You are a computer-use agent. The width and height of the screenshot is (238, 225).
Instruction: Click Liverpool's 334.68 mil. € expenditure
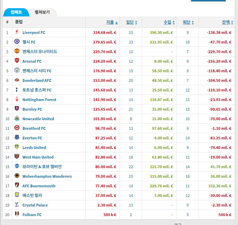pos(104,33)
